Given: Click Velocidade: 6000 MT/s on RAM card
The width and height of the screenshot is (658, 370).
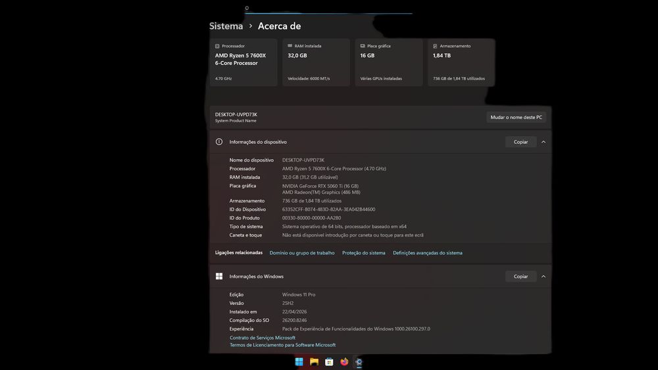Looking at the screenshot, I should [309, 78].
